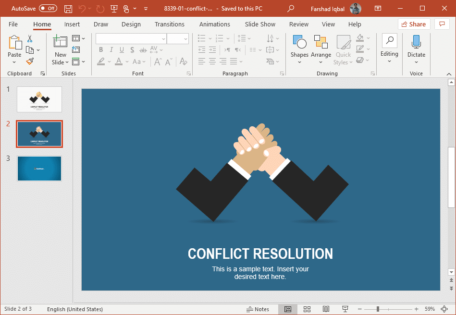The image size is (456, 315).
Task: Switch to Slide Sorter view
Action: 307,309
